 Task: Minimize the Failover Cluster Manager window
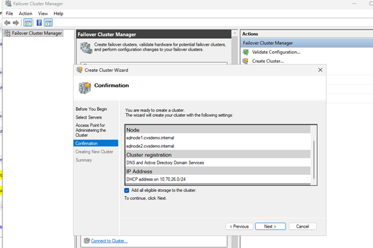point(354,4)
